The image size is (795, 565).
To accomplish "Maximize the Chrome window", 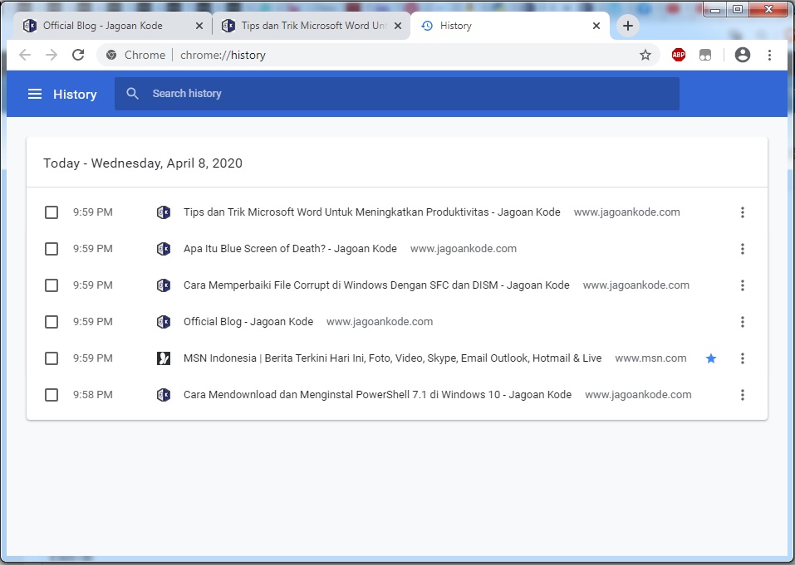I will coord(738,10).
